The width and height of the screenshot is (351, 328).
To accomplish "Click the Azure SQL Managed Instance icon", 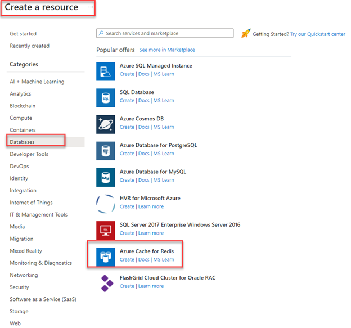I will [106, 70].
